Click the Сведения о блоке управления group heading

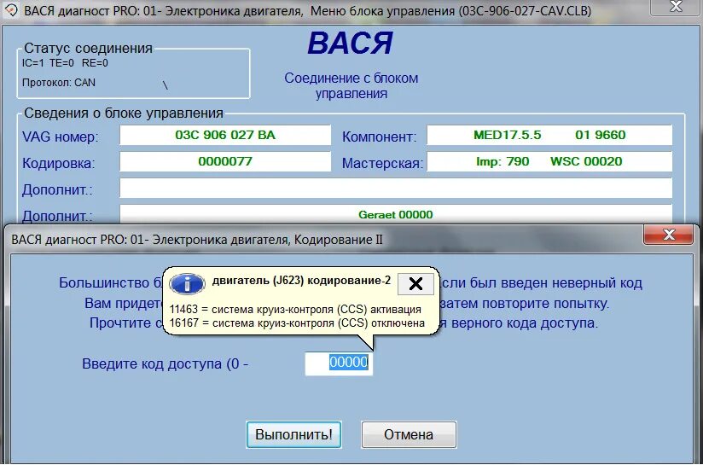[x=124, y=113]
